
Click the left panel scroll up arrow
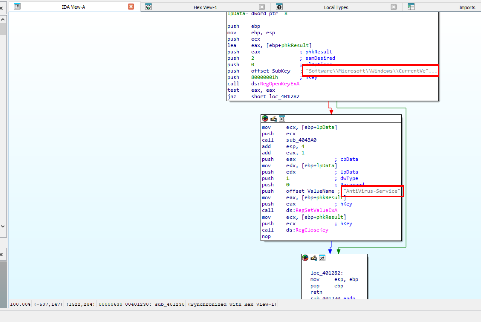click(x=3, y=19)
